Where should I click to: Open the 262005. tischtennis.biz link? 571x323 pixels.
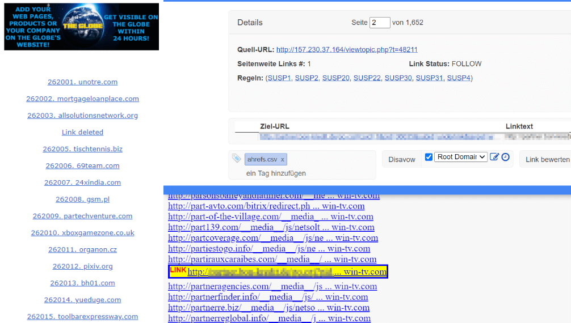pyautogui.click(x=83, y=149)
